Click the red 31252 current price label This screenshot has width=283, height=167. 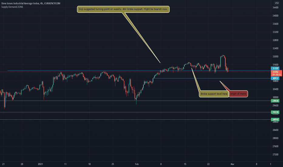click(x=275, y=72)
